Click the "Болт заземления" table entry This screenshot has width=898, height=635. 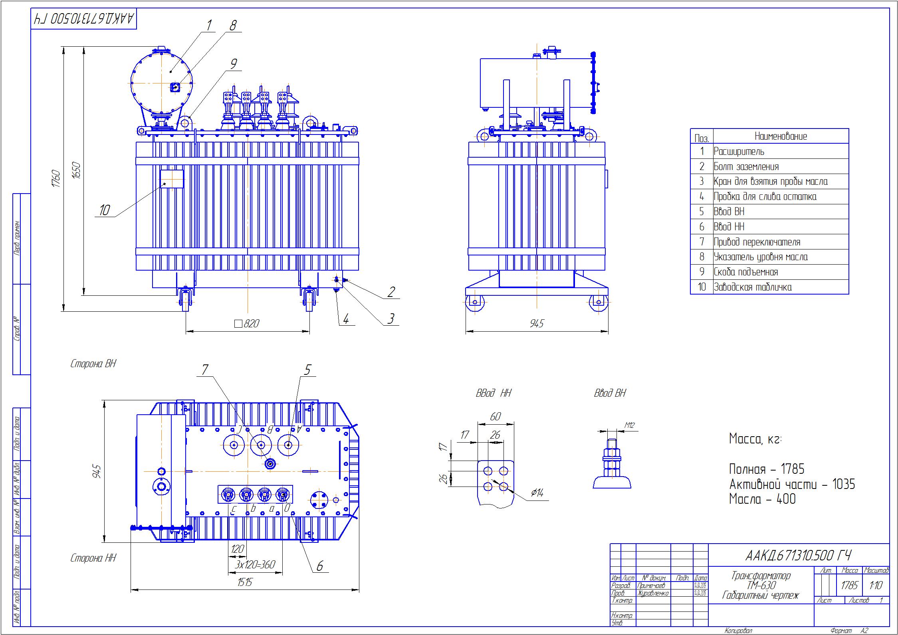point(769,166)
